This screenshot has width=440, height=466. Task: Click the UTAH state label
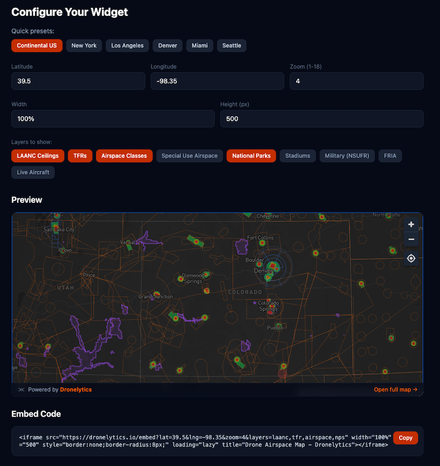tap(65, 288)
